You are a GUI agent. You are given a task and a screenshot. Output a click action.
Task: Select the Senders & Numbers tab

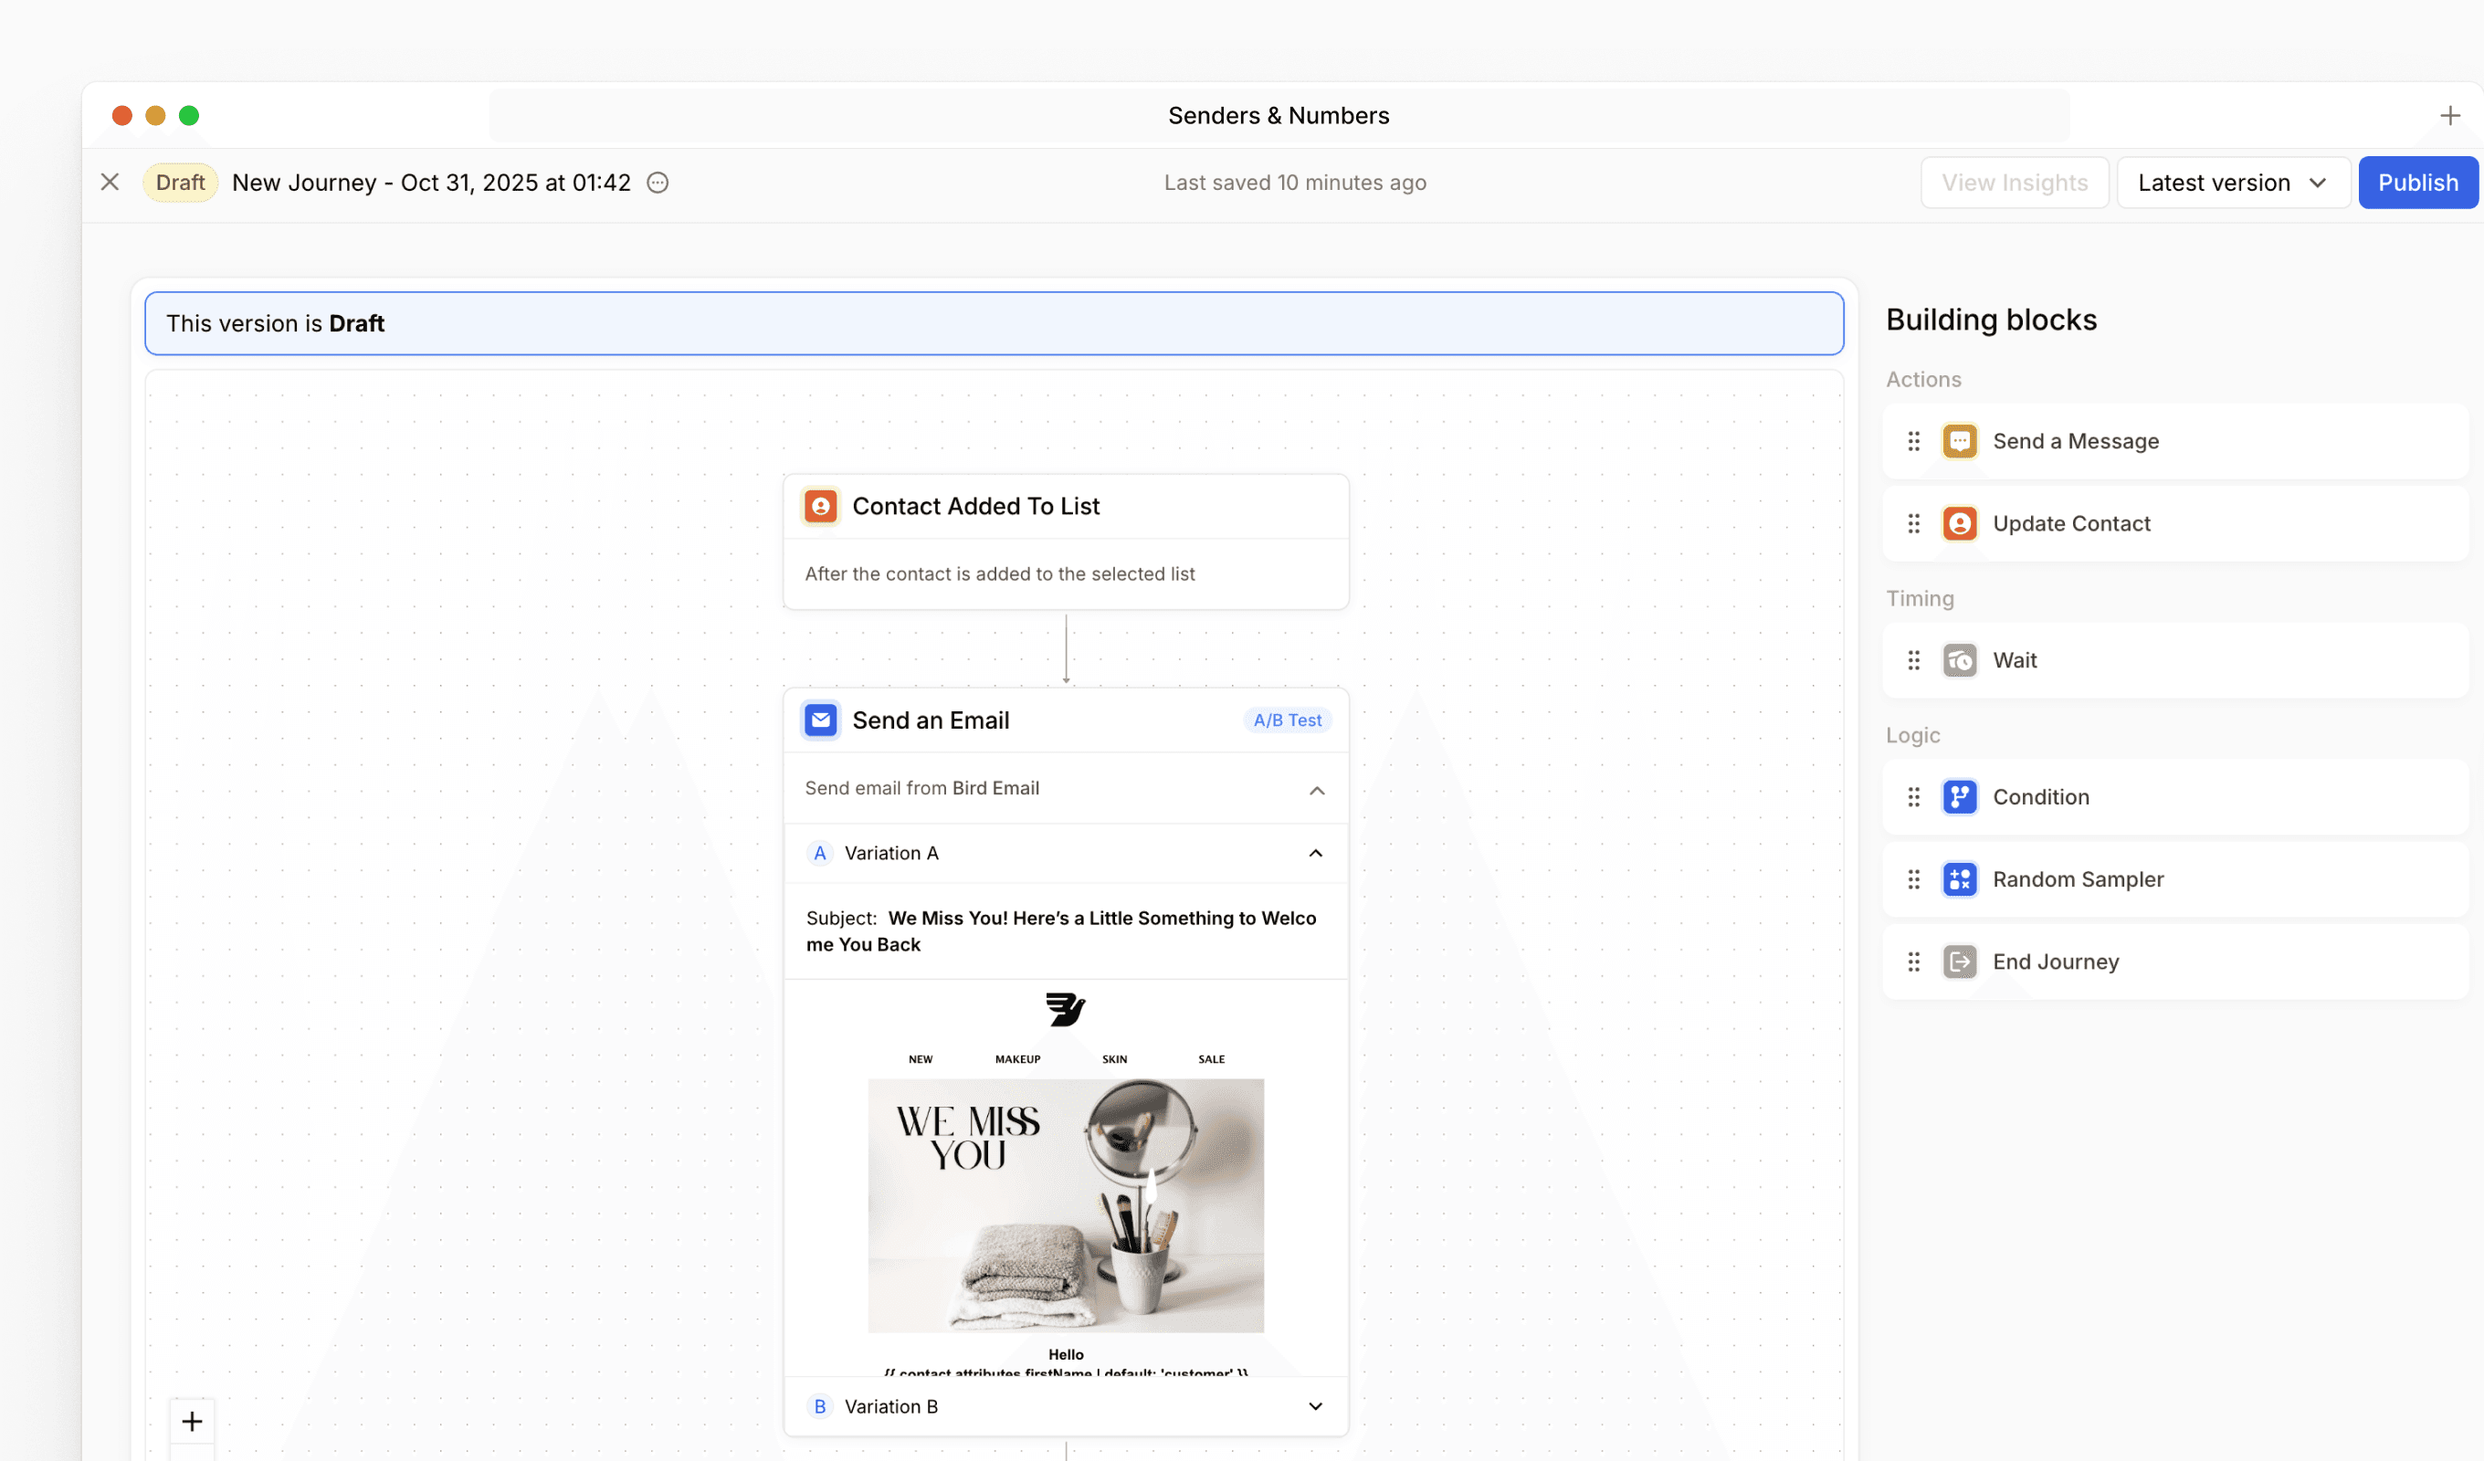[1279, 115]
